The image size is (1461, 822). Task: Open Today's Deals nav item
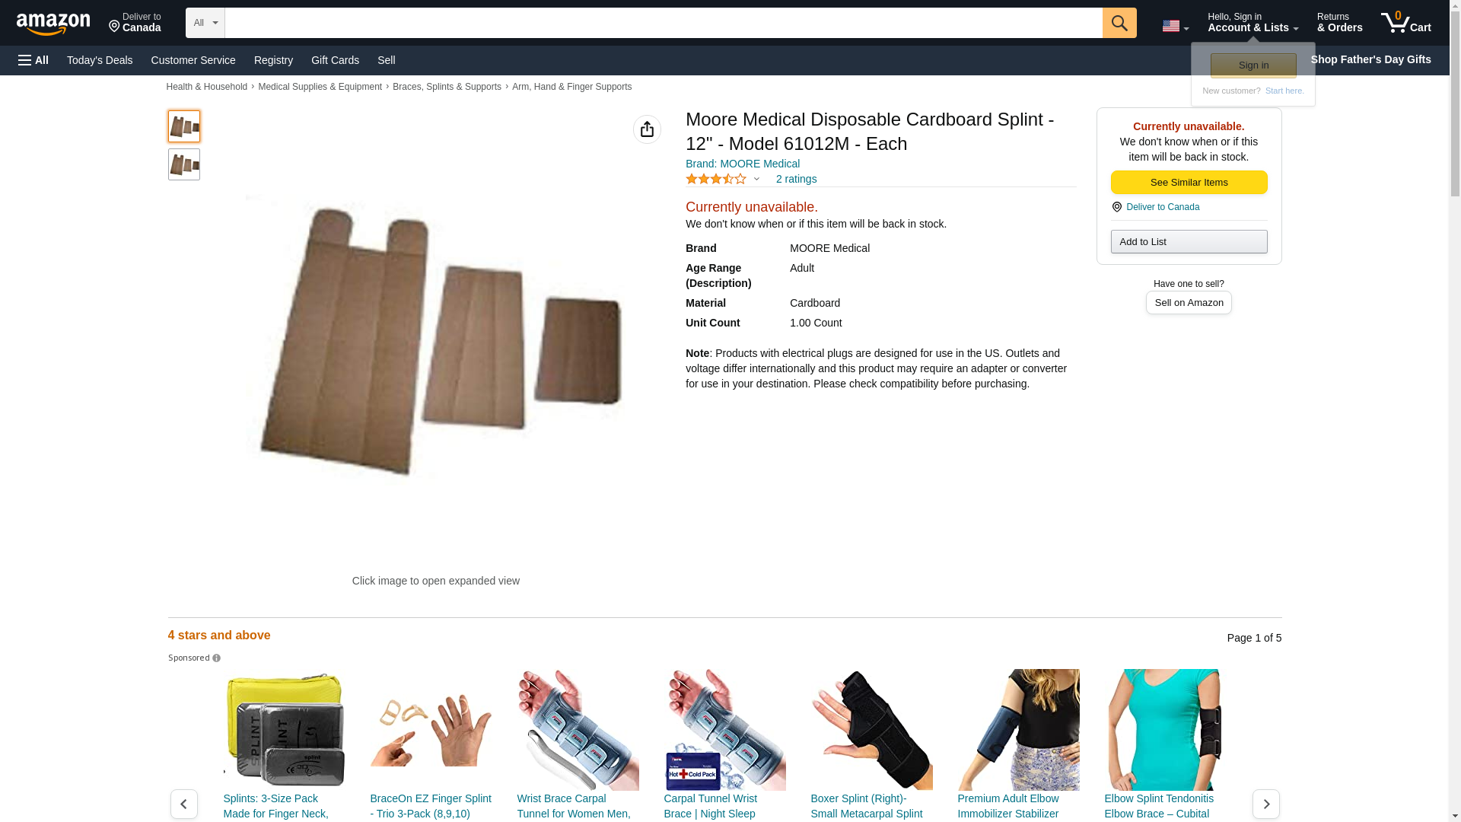[x=100, y=60]
